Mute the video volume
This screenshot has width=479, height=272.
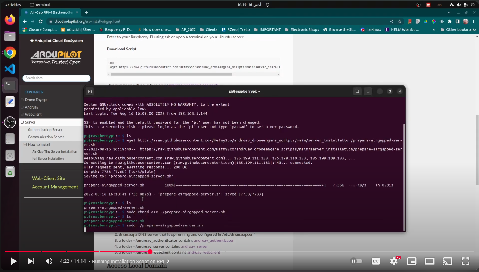click(49, 261)
